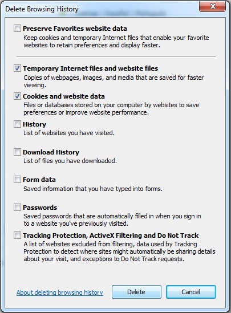This screenshot has width=231, height=313.
Task: Click the Cookies and website data label
Action: click(x=64, y=96)
